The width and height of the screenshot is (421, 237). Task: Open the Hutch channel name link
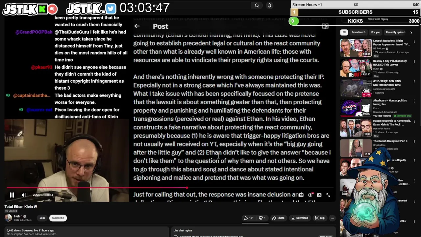18,216
